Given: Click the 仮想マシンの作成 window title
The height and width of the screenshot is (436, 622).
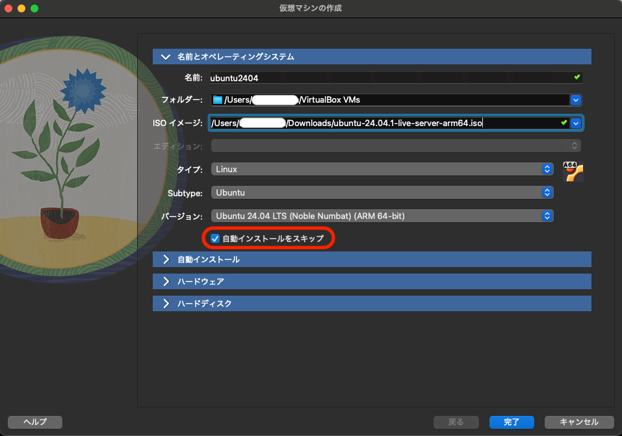Looking at the screenshot, I should pyautogui.click(x=311, y=8).
